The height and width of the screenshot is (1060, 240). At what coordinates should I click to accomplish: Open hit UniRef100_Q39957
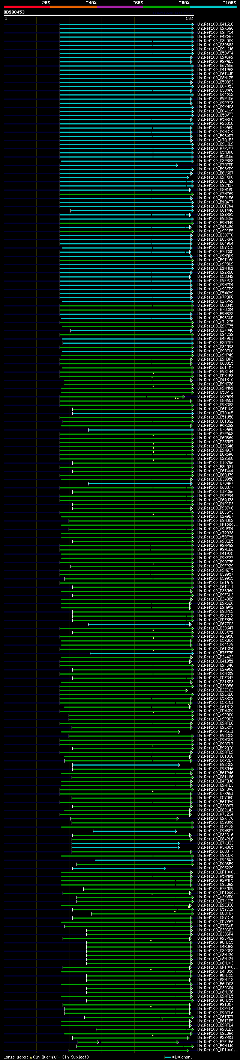point(215,575)
